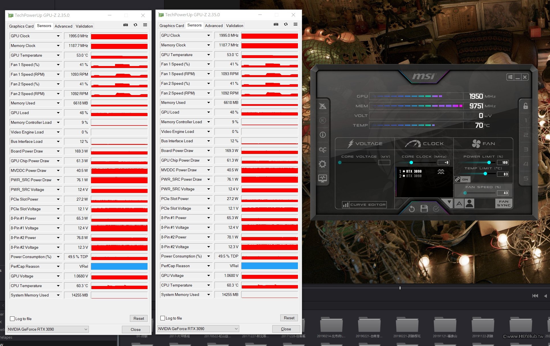Click the save floppy disk icon in Afterburner
Viewport: 550px width, 346px height.
click(424, 209)
